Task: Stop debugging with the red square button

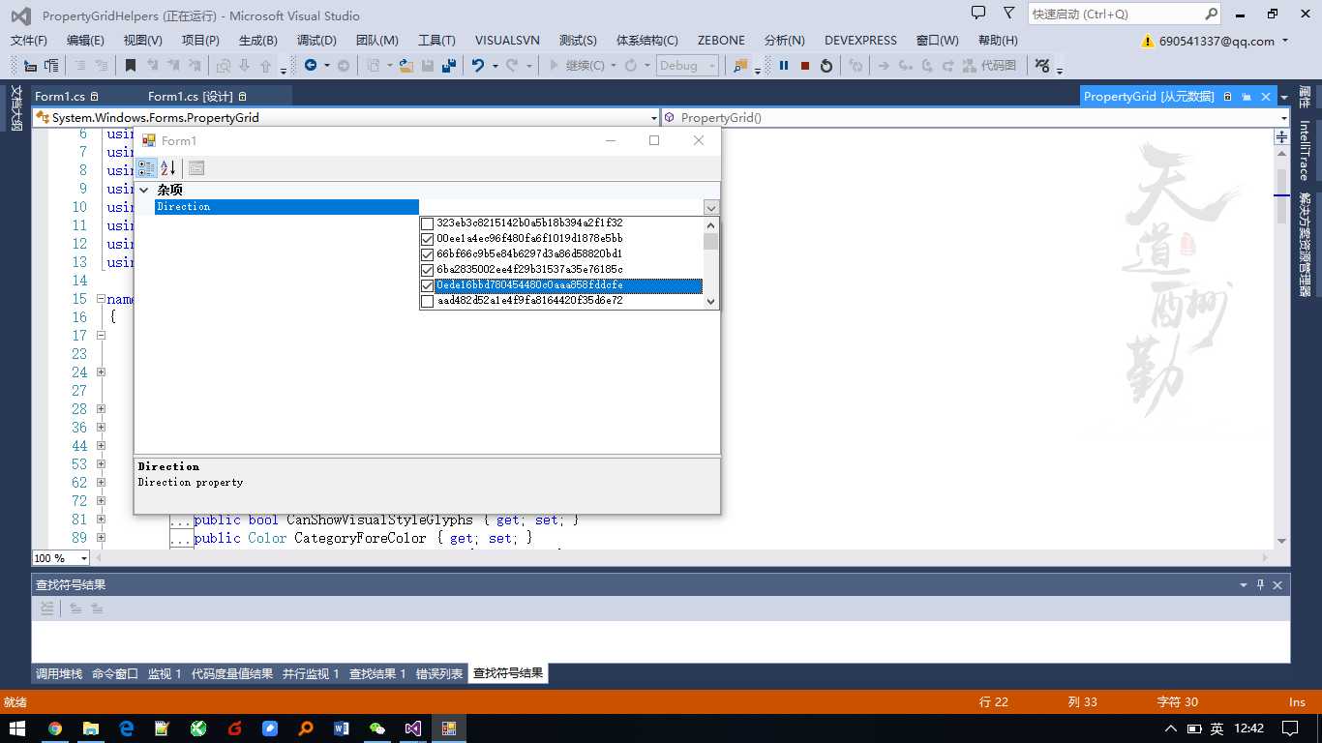Action: [x=804, y=66]
